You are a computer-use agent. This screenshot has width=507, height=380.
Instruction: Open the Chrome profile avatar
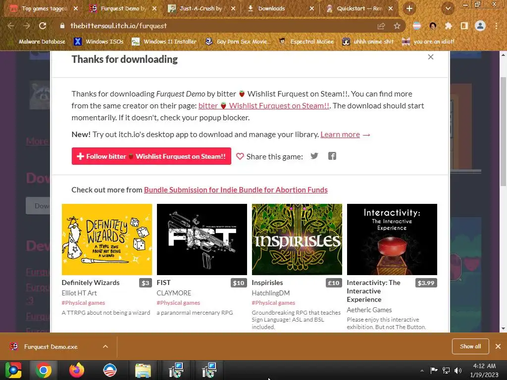[480, 26]
